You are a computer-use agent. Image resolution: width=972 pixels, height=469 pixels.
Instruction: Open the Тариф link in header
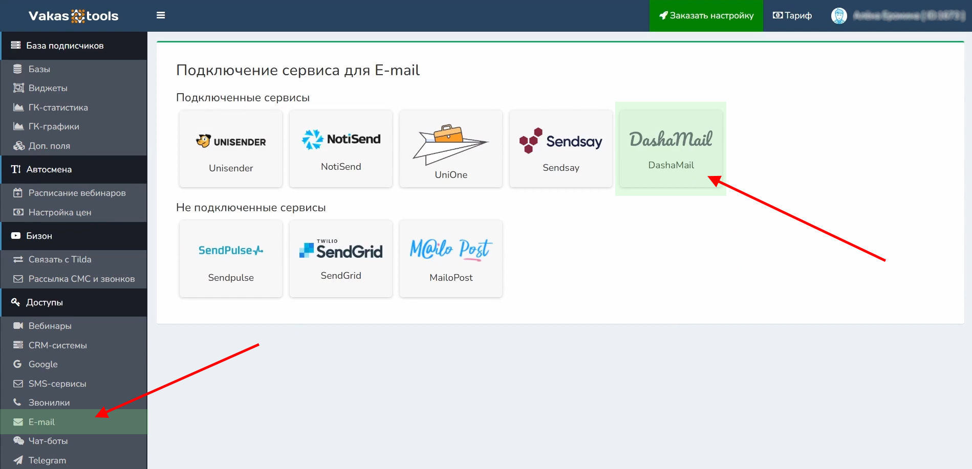792,15
